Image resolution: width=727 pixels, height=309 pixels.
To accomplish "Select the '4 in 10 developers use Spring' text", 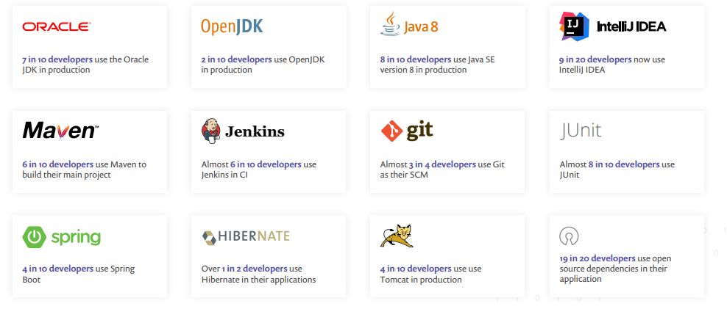I will [x=78, y=269].
